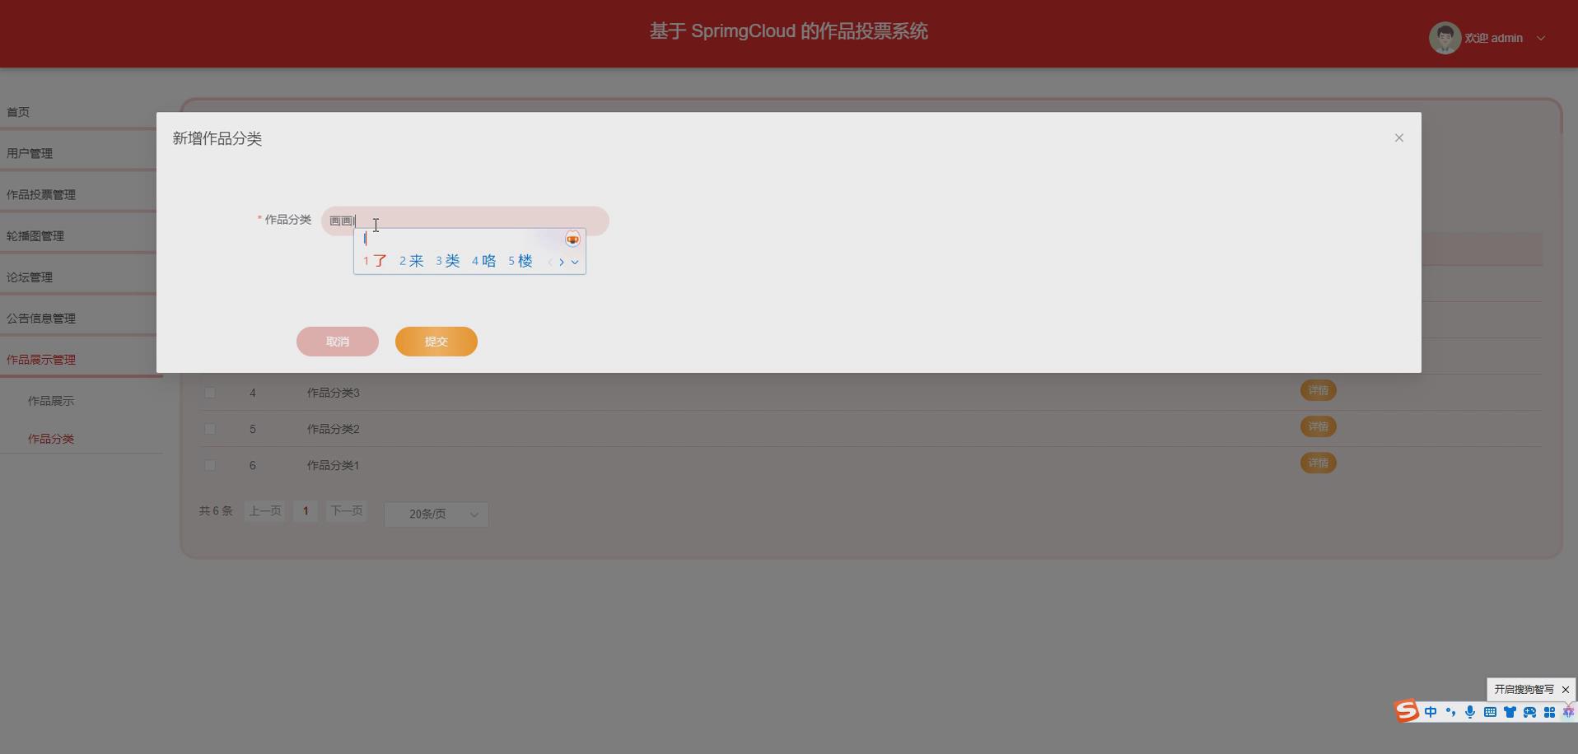Go to the next IME candidate page
Screen dimensions: 1578x754
(562, 262)
